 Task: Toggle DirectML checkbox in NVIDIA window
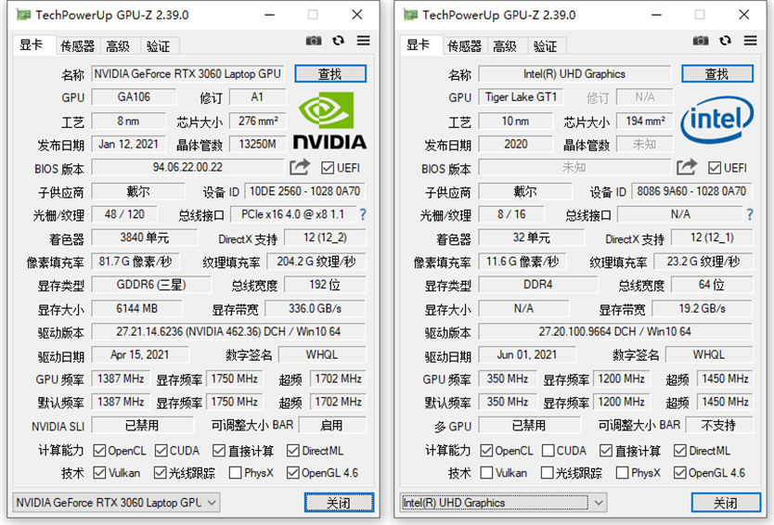[x=292, y=451]
